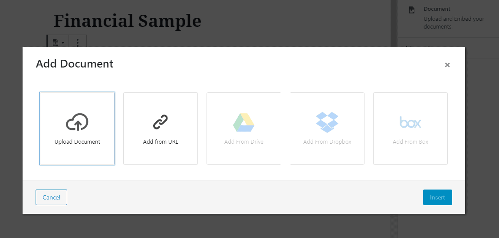Viewport: 499px width, 238px height.
Task: Click the blue Insert button
Action: pos(437,197)
